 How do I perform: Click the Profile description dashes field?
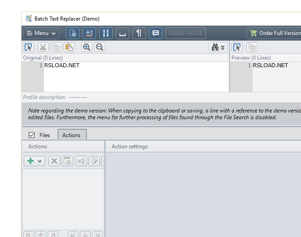point(78,97)
